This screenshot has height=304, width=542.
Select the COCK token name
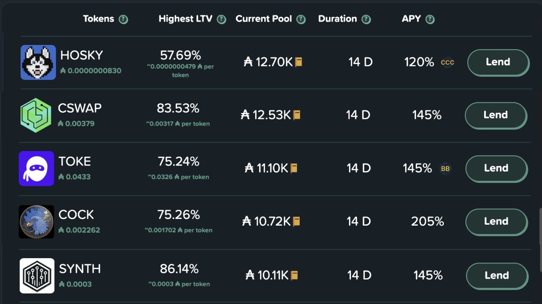(76, 215)
